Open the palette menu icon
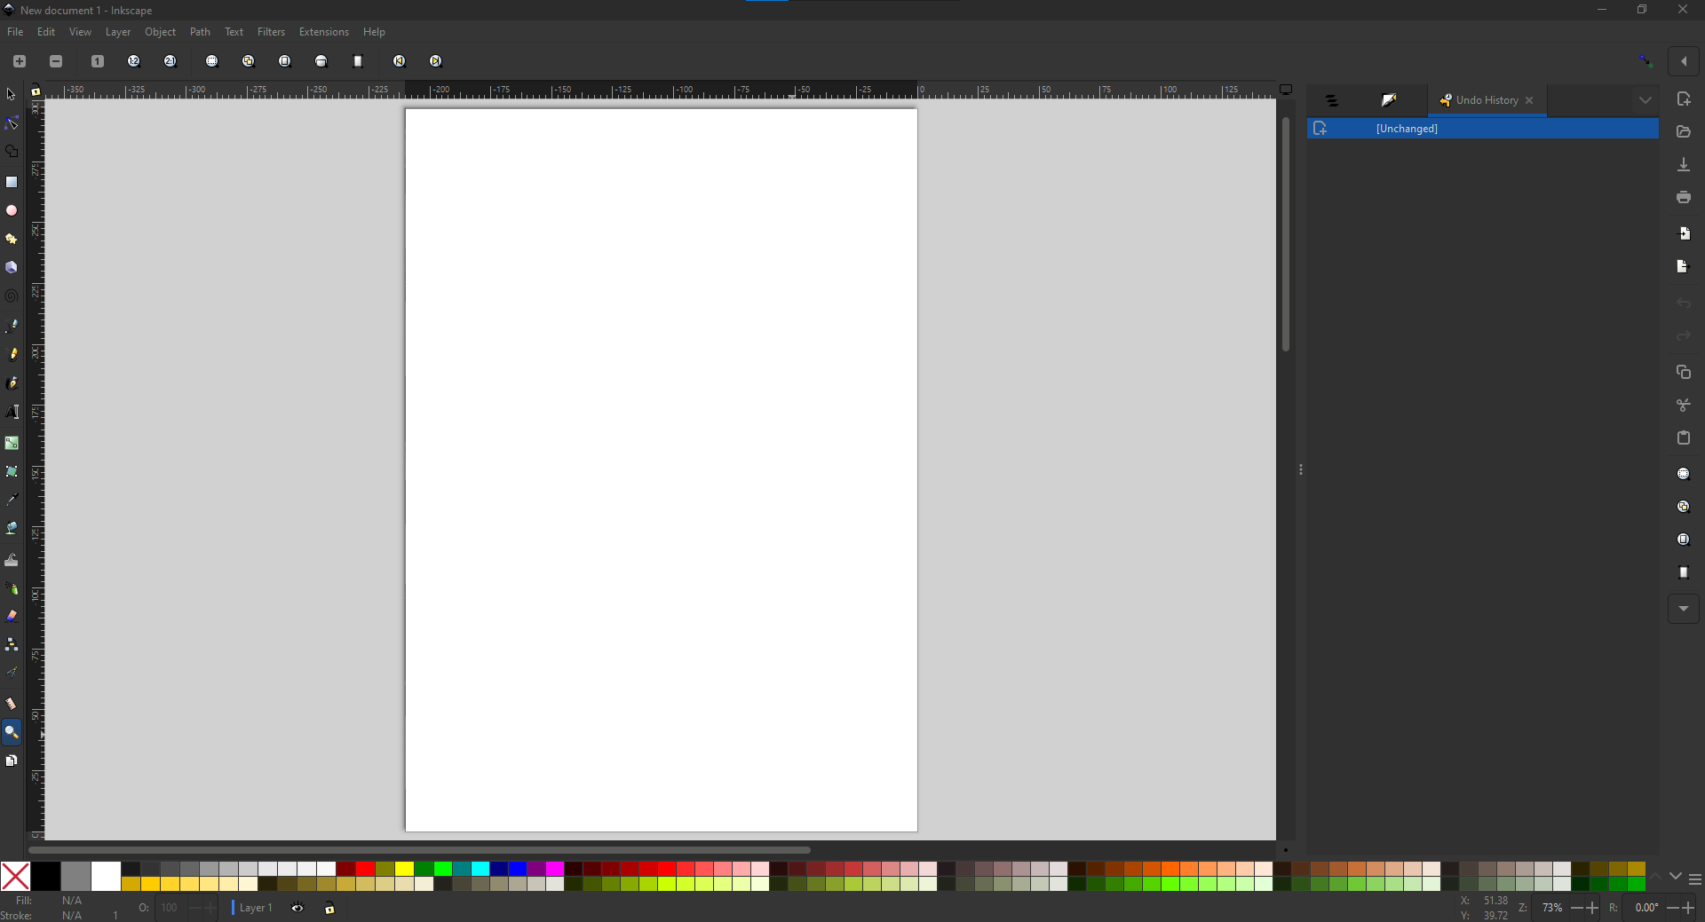1705x922 pixels. 1695,879
